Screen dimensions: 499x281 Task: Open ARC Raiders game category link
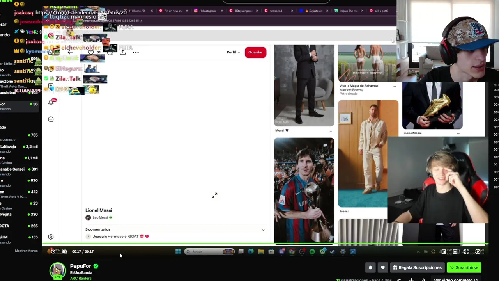click(x=81, y=278)
